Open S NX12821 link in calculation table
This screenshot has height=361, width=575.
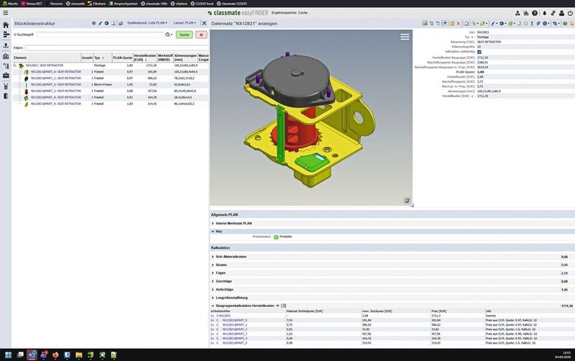(224, 316)
